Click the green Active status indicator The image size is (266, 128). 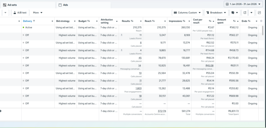[24, 27]
